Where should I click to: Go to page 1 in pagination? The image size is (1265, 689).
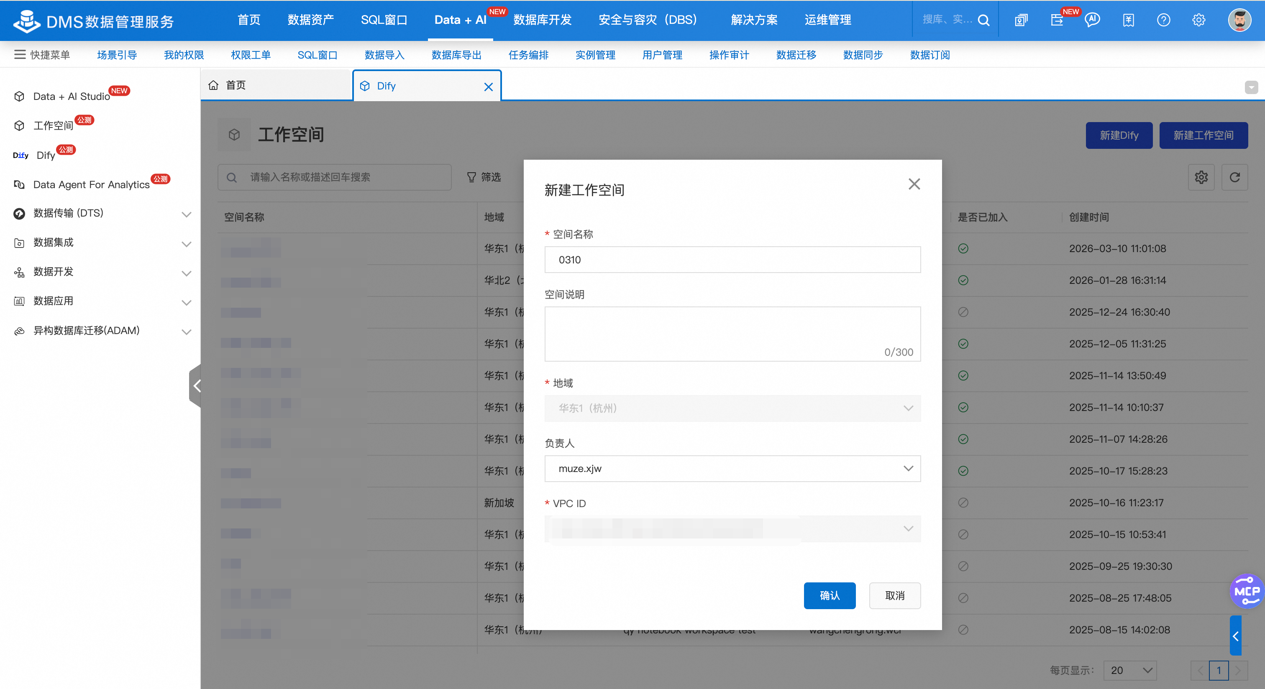[x=1218, y=670]
